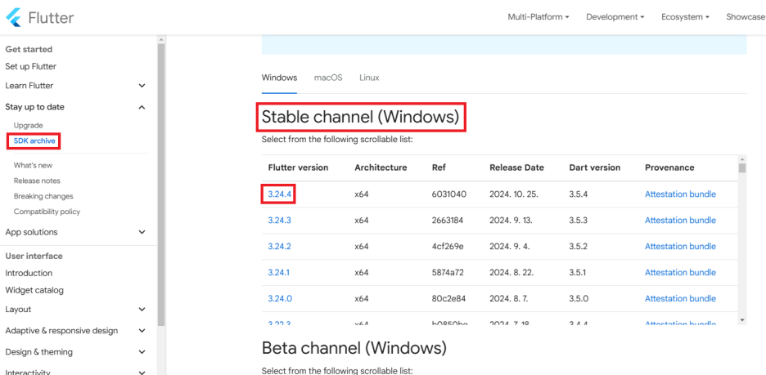Open Release notes in the sidebar

[37, 181]
